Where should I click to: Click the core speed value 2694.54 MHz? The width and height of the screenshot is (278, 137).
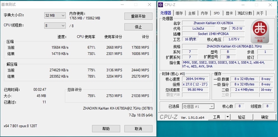[x=195, y=79]
